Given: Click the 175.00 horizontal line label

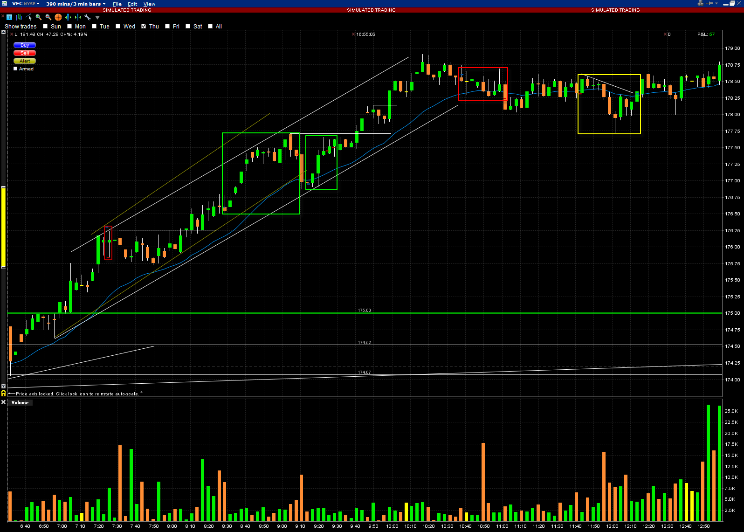Looking at the screenshot, I should [x=365, y=311].
